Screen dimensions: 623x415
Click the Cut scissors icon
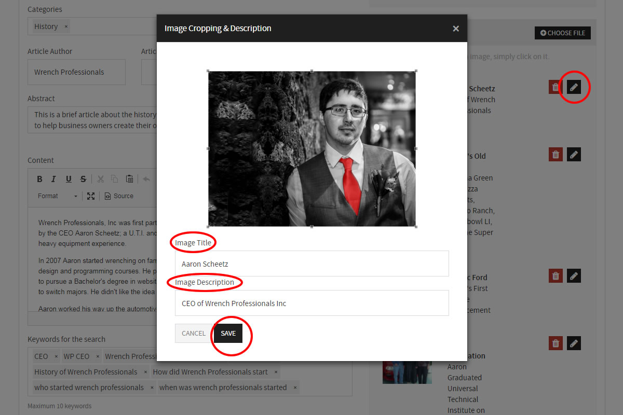[101, 179]
